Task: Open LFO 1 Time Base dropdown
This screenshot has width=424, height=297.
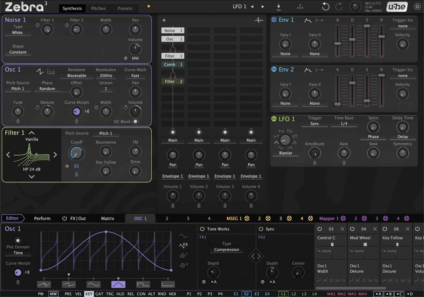Action: 344,124
